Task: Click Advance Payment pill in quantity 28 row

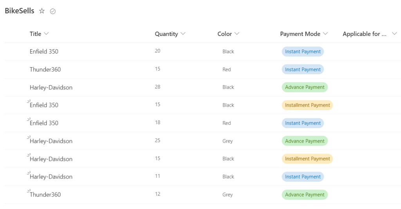Action: [305, 87]
